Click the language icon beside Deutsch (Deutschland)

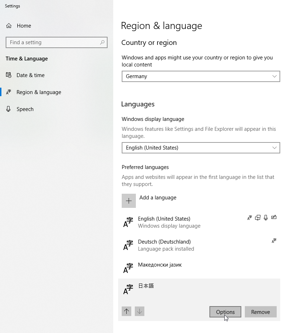(128, 245)
